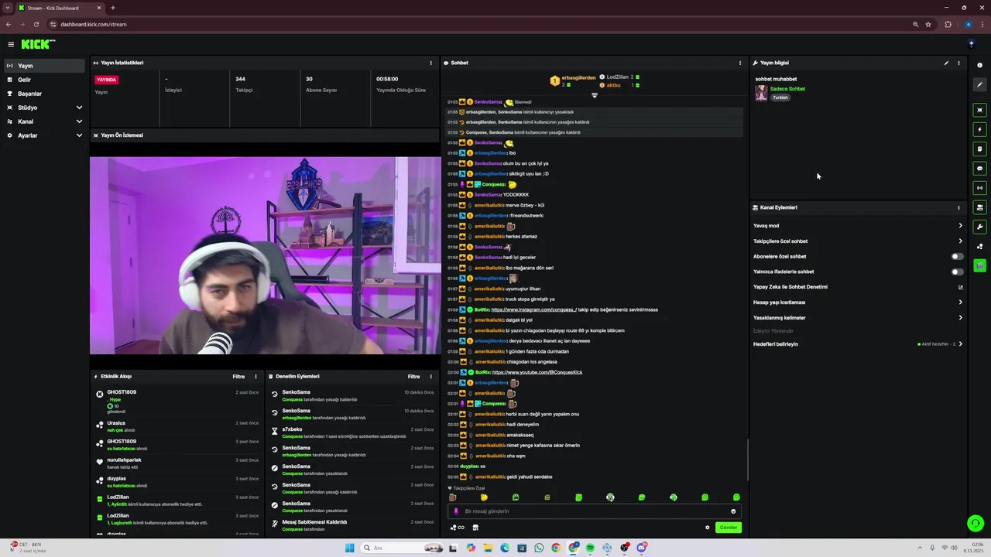Viewport: 991px width, 557px height.
Task: Open Yayın bilgisi panel three-dot menu
Action: [958, 63]
